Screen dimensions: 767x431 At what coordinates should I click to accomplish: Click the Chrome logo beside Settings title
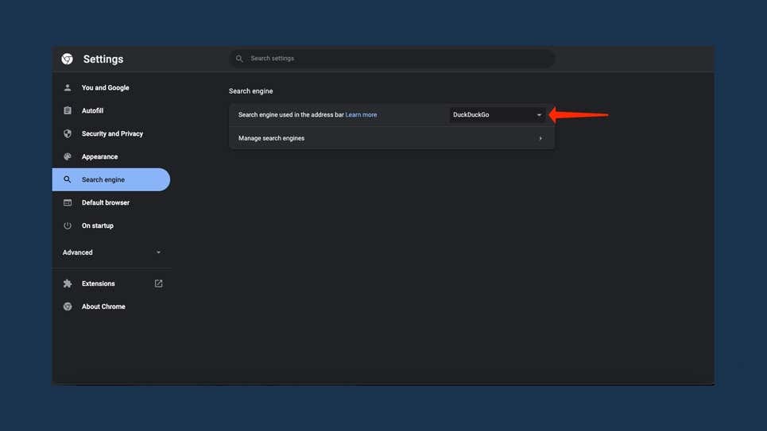tap(68, 59)
